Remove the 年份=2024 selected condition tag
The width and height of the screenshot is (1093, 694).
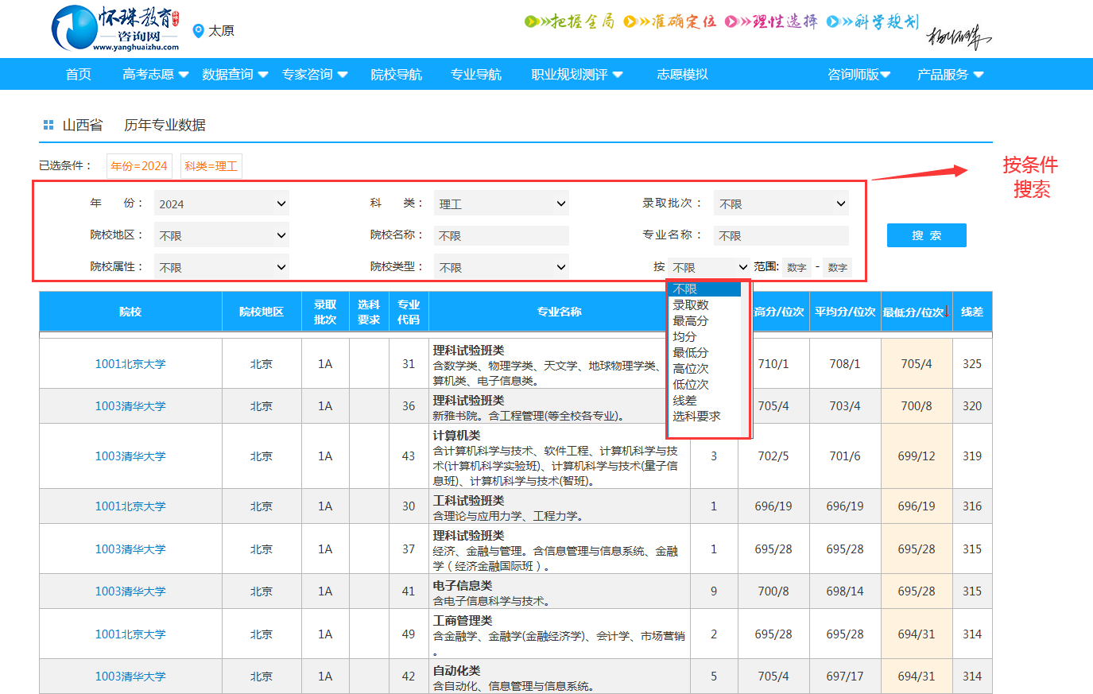(x=139, y=166)
